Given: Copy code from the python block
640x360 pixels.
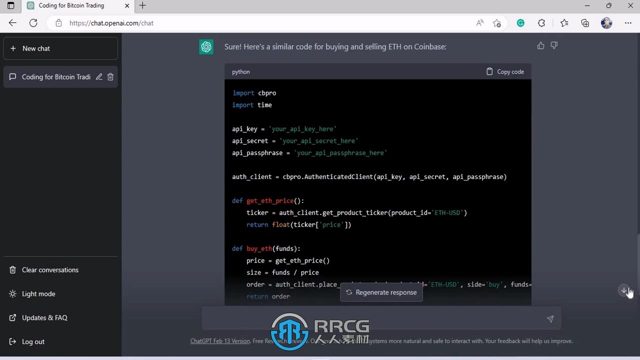Looking at the screenshot, I should [x=505, y=71].
